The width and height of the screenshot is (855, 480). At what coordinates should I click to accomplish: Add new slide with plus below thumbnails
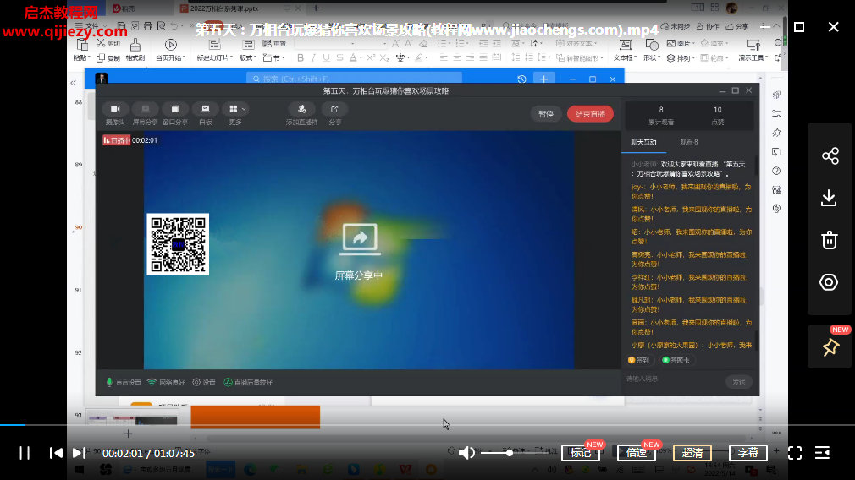[x=128, y=434]
